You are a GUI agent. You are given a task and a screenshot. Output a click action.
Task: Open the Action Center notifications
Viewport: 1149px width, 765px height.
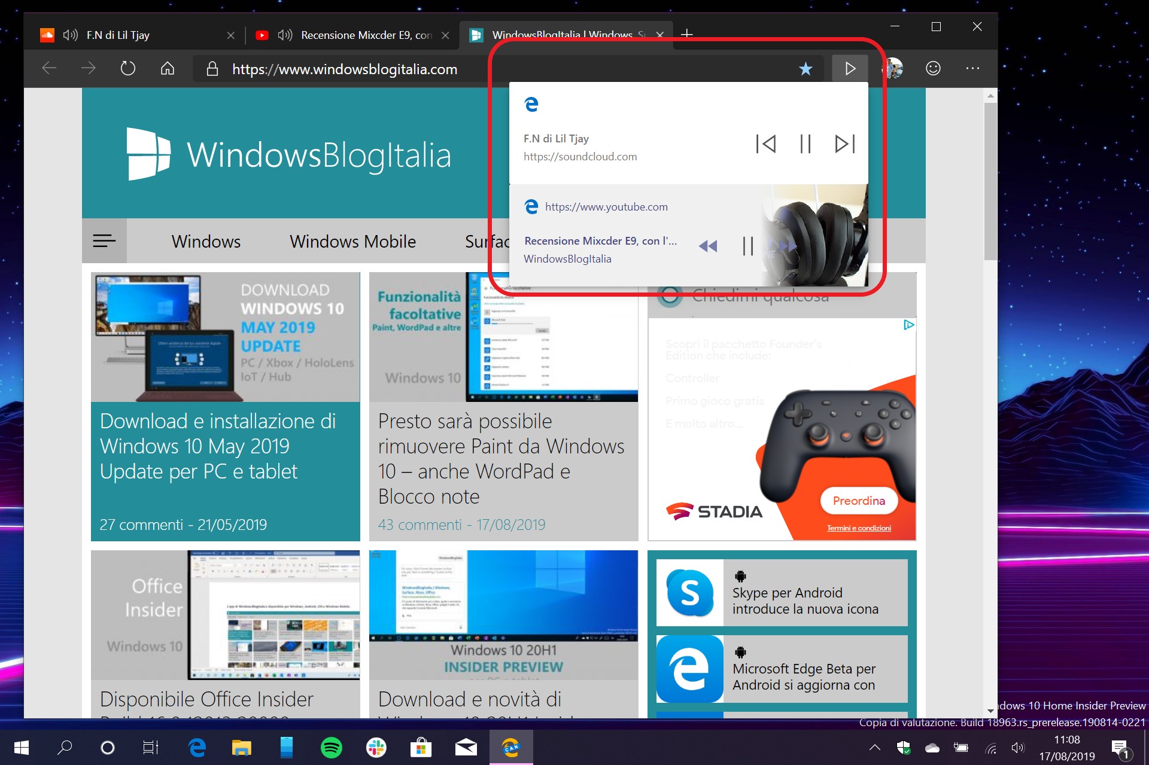[x=1121, y=748]
